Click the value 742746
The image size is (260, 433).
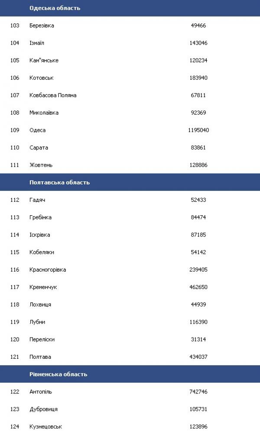198,392
